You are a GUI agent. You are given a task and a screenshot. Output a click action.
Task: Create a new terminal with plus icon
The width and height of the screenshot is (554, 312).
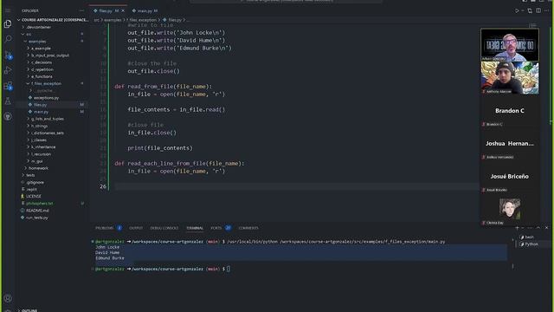(517, 228)
